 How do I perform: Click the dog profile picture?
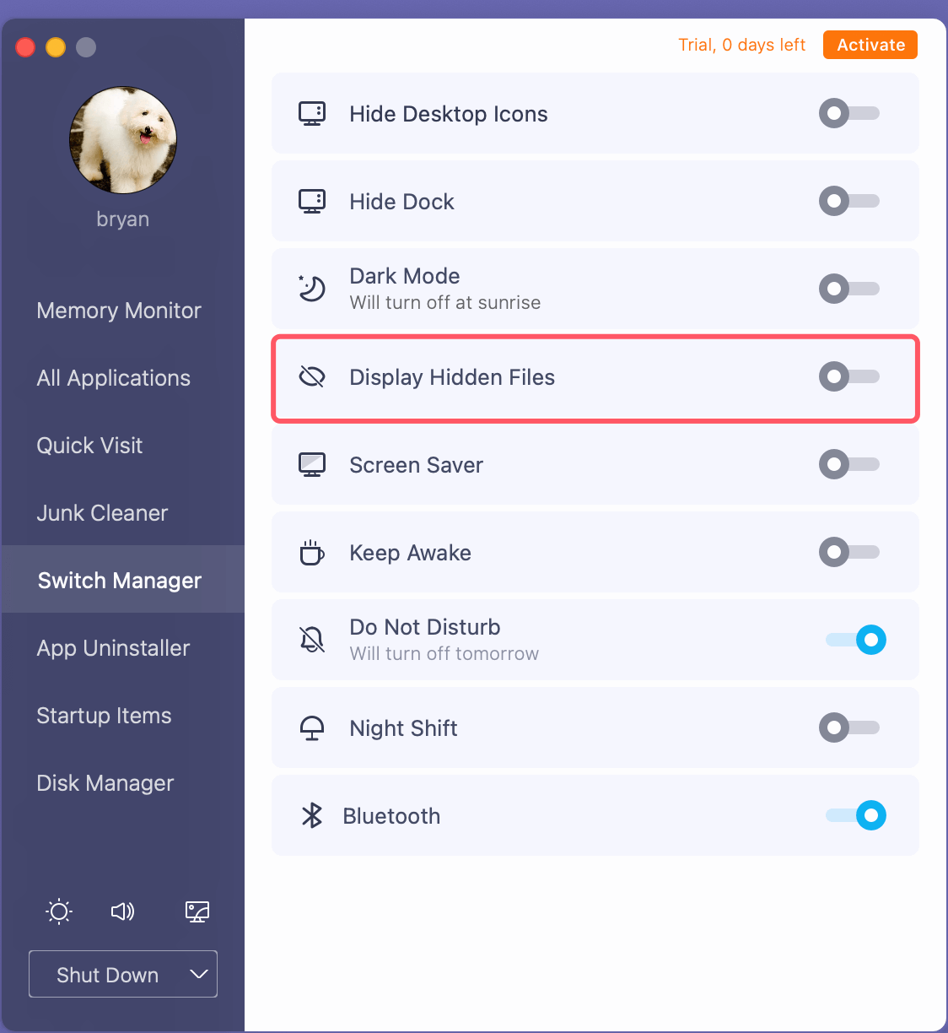click(x=123, y=140)
